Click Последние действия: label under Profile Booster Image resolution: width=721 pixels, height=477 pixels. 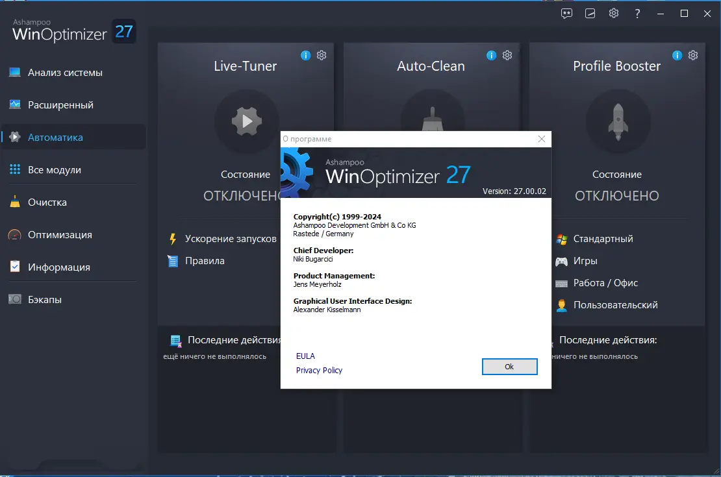608,340
